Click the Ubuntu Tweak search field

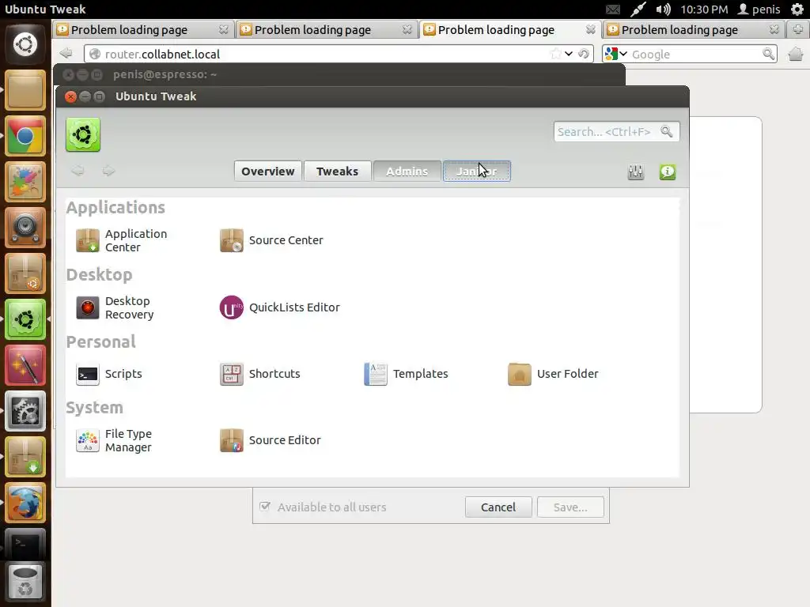pyautogui.click(x=616, y=132)
